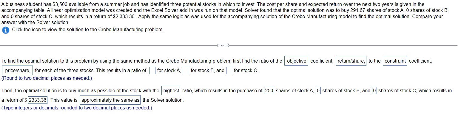461x129 pixels.
Task: Select the ratio input for stock C
Action: coord(229,71)
